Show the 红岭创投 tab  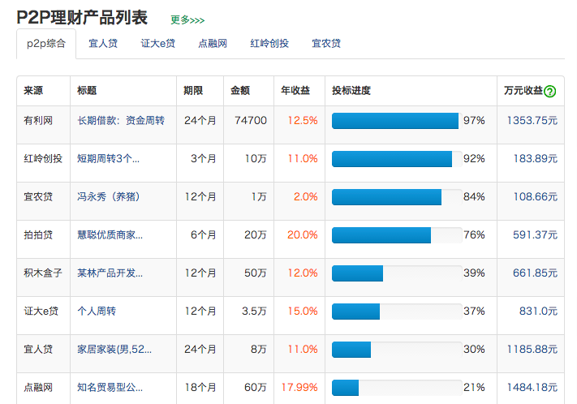click(x=269, y=44)
